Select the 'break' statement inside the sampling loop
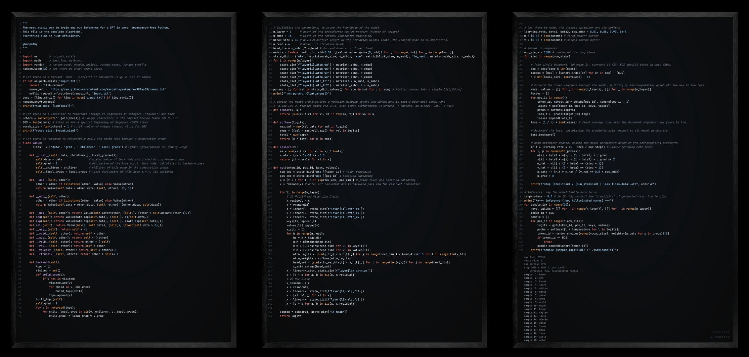 [549, 242]
